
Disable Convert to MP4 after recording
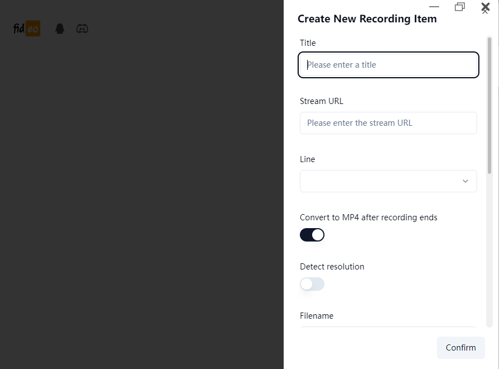[312, 235]
